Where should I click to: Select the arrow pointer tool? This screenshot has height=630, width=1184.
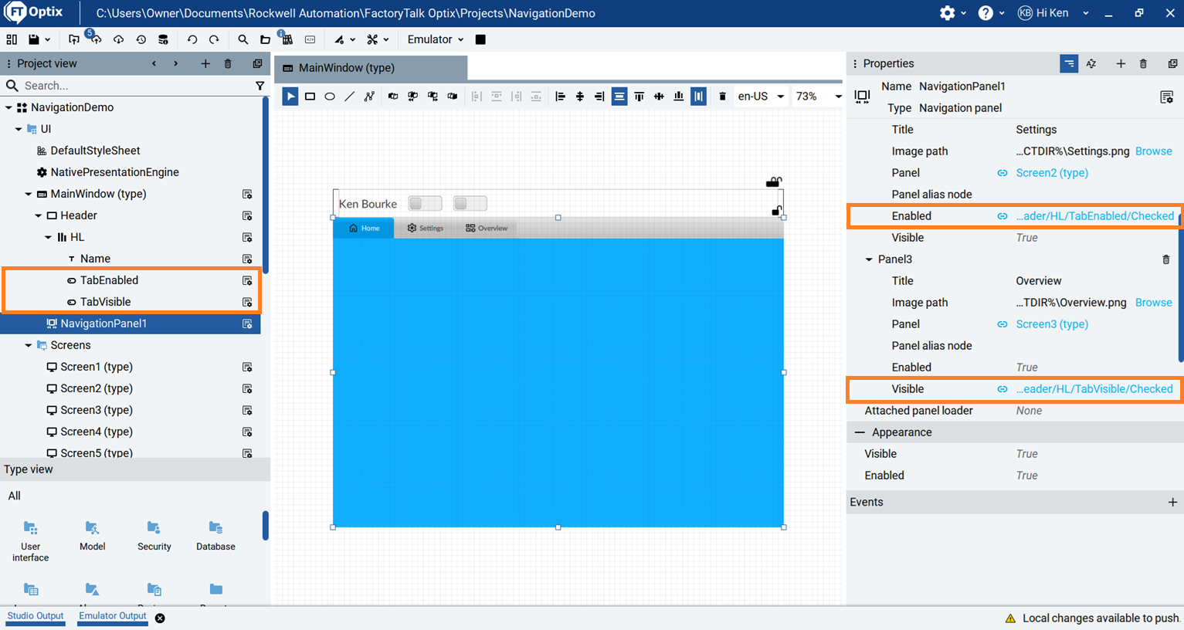point(290,97)
